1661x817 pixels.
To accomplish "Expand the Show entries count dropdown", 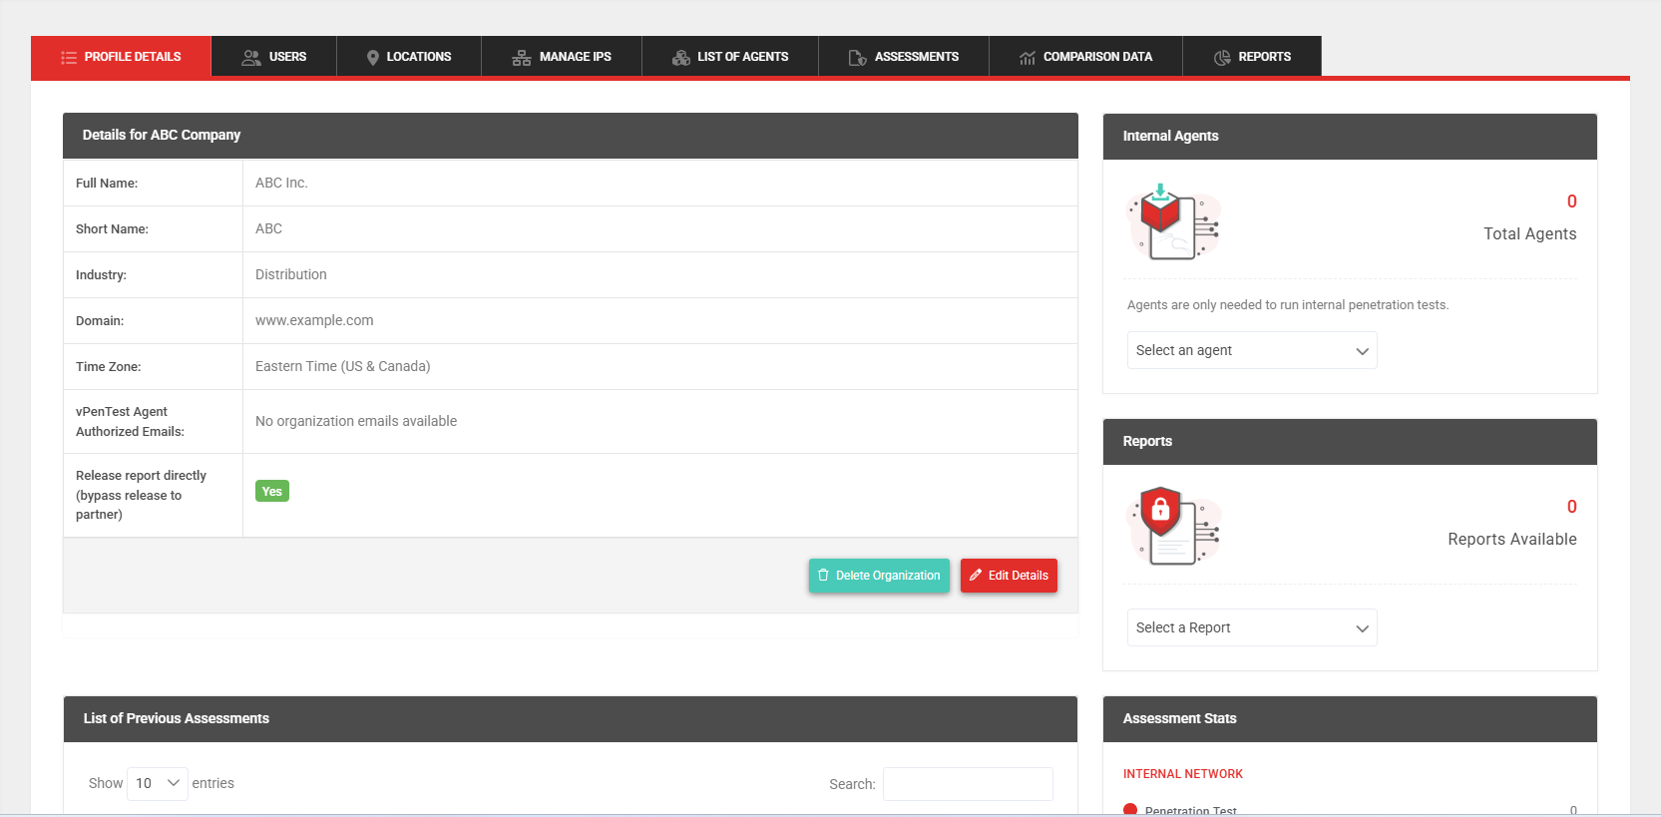I will pos(158,783).
